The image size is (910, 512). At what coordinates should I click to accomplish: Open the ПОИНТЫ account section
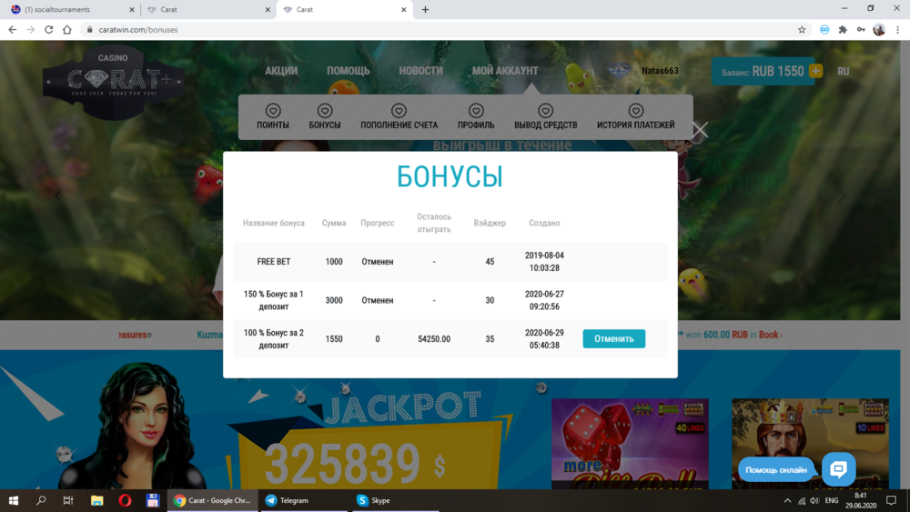(x=273, y=116)
